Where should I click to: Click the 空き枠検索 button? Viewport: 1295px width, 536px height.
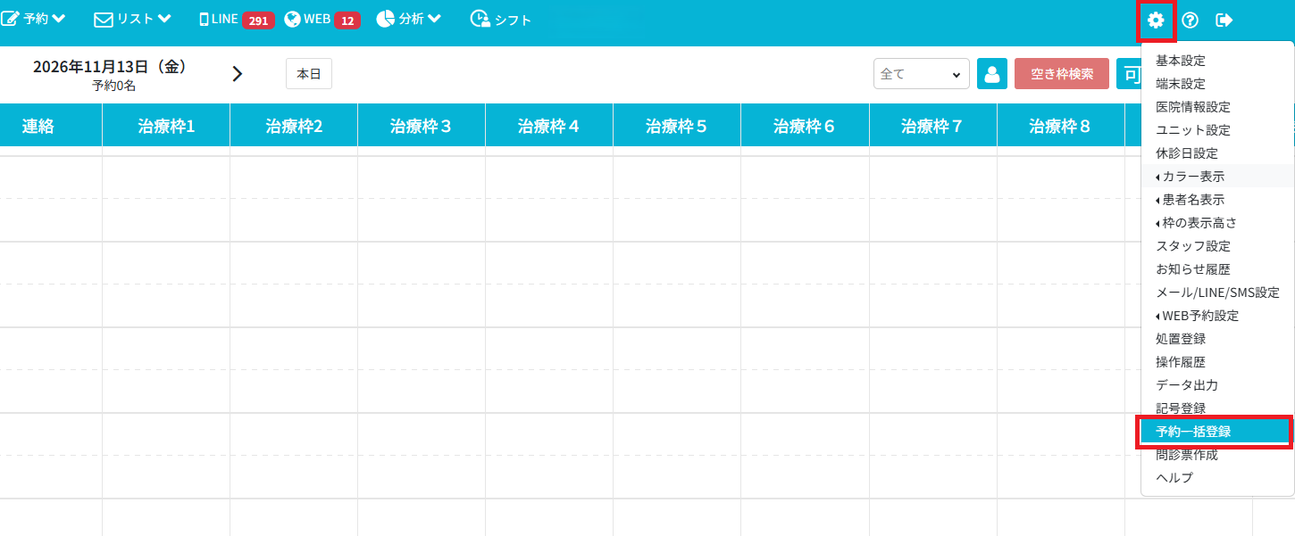click(1062, 74)
